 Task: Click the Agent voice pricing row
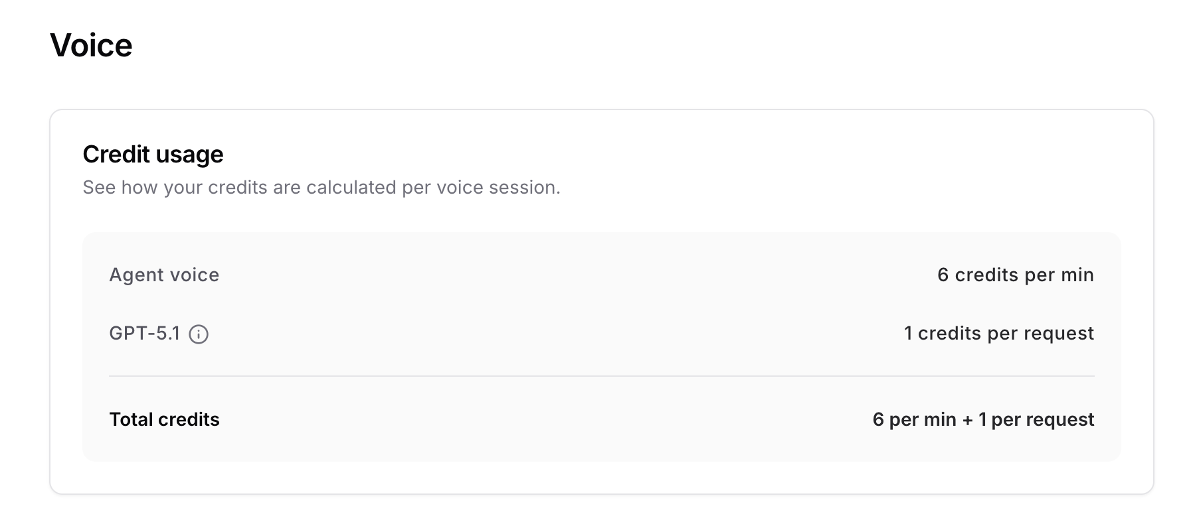598,275
